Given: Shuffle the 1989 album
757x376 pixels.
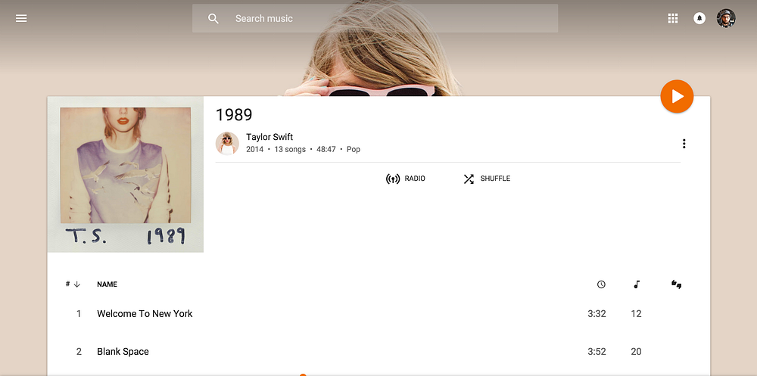Looking at the screenshot, I should pyautogui.click(x=487, y=179).
